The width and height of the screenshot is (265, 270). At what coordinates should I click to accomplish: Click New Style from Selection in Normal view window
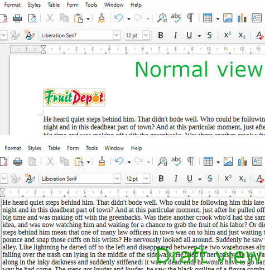pos(30,35)
